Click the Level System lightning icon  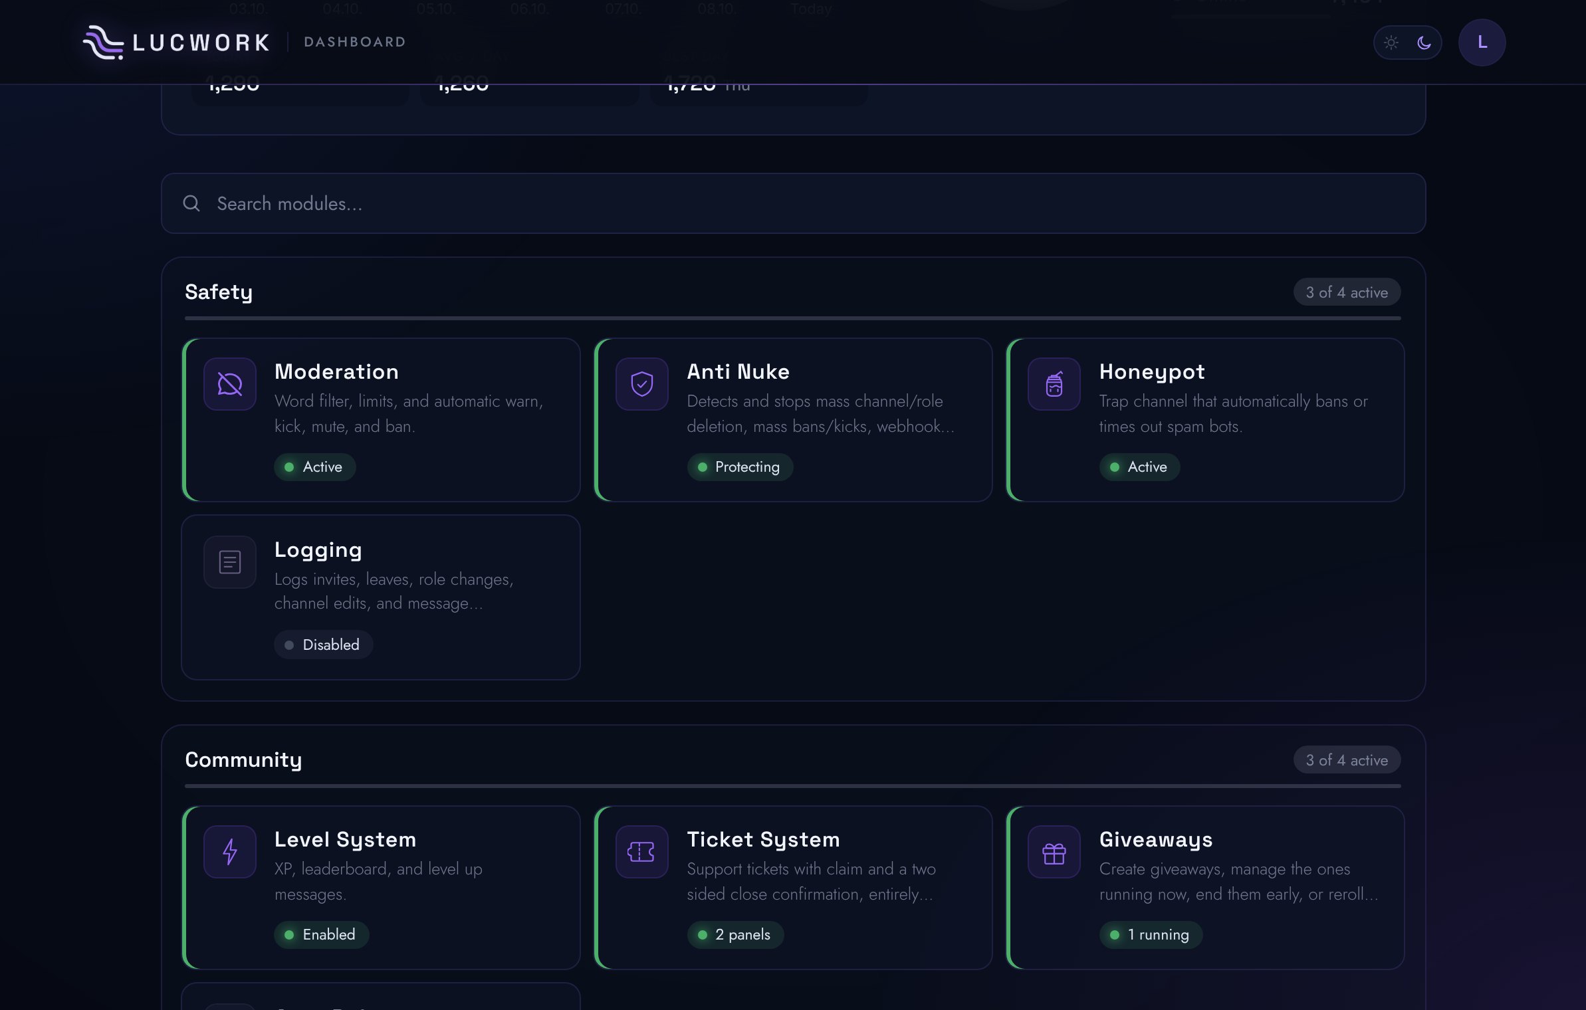[230, 852]
